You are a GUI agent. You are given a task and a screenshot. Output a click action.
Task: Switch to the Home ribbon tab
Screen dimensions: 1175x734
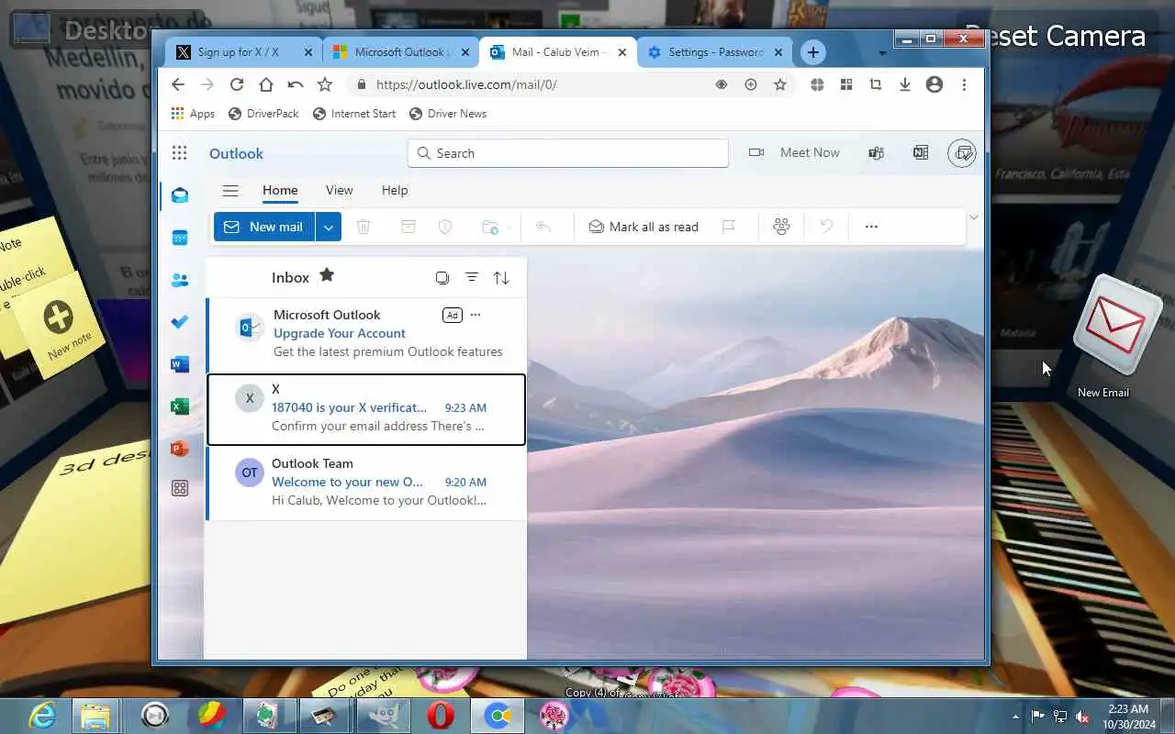coord(280,190)
